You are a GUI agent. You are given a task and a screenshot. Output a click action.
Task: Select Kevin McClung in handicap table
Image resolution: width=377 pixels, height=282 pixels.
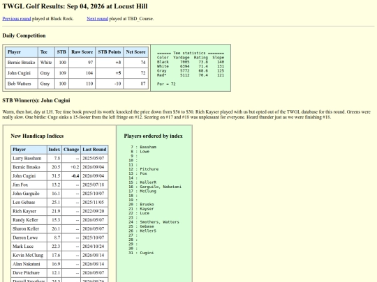point(28,255)
